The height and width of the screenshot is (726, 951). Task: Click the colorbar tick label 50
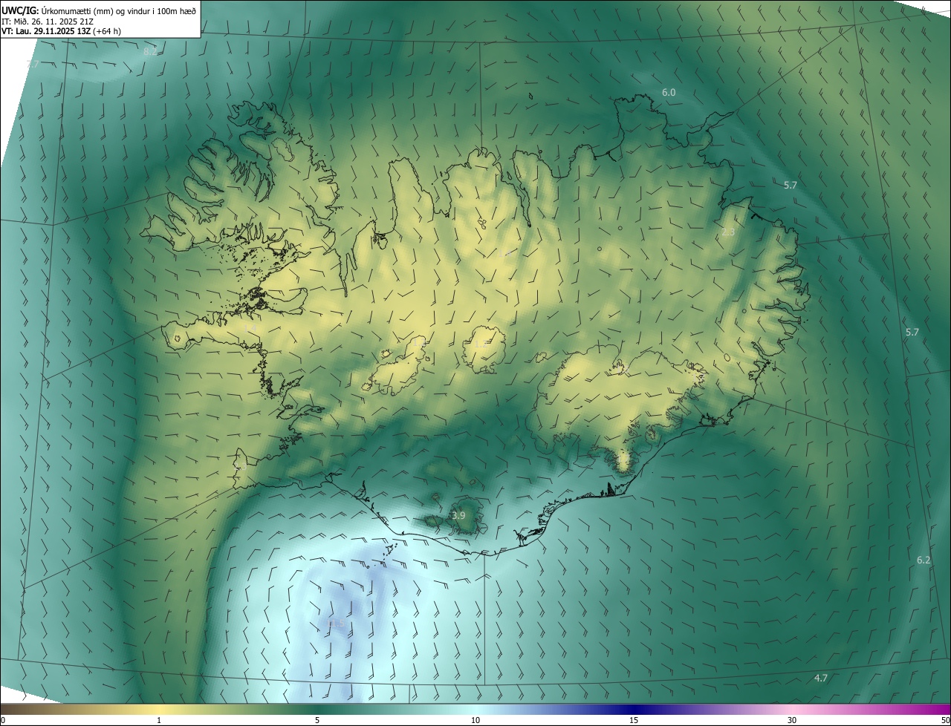click(945, 720)
